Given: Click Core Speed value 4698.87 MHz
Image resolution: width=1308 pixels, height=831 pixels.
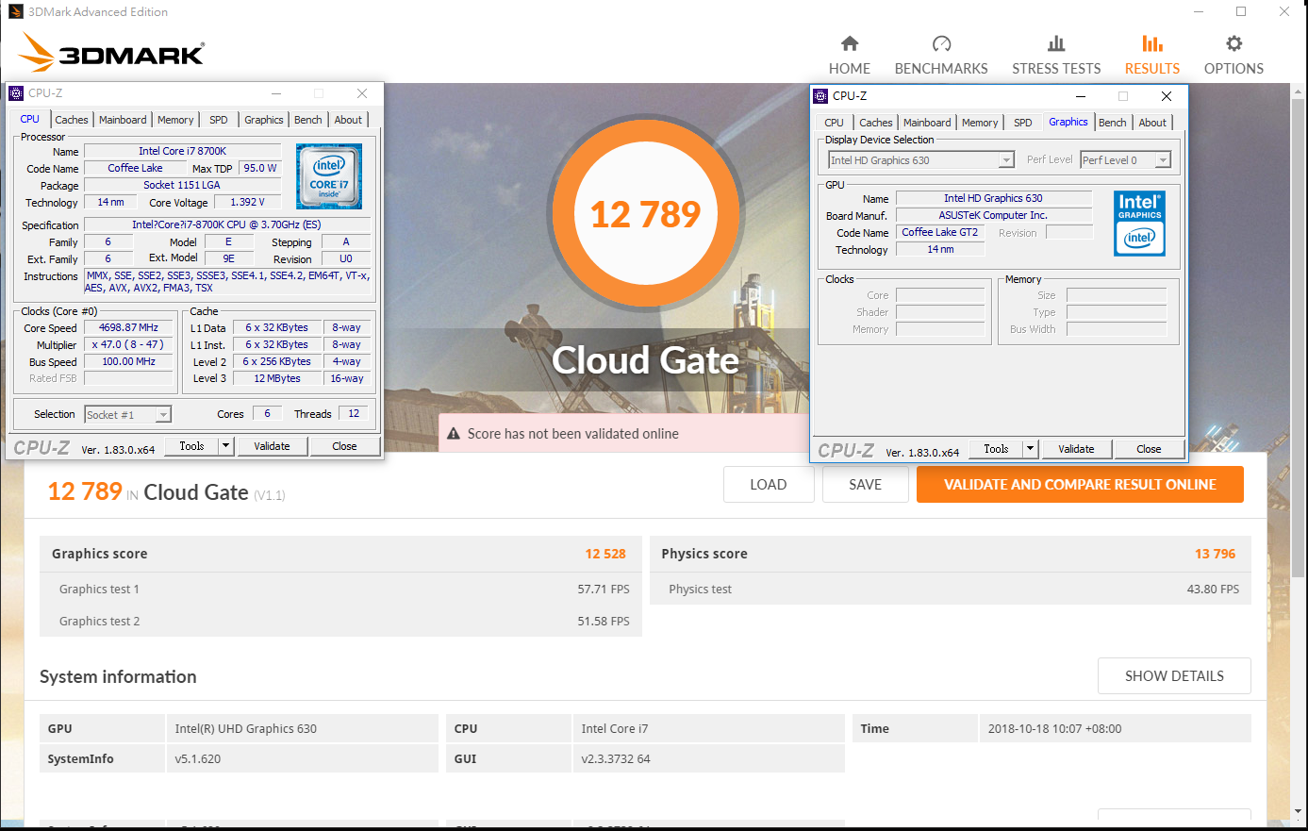Looking at the screenshot, I should coord(129,327).
